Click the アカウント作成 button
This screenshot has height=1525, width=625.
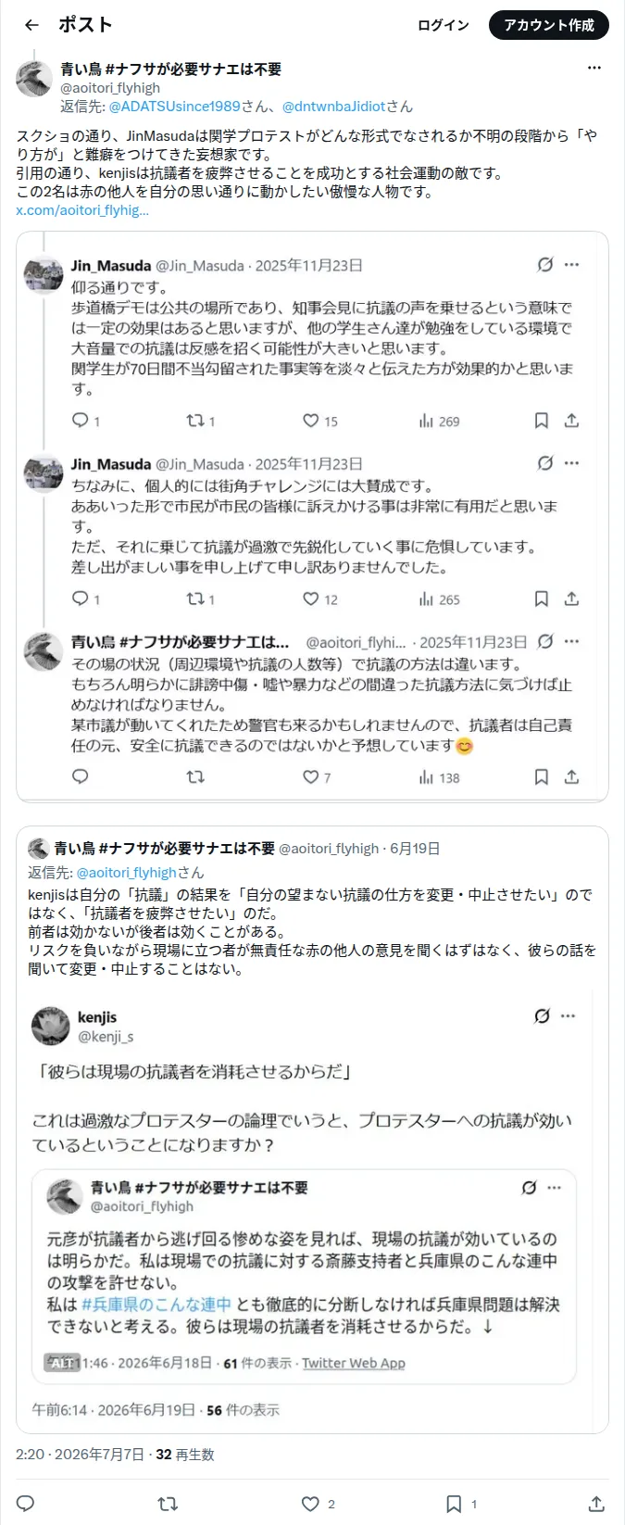pyautogui.click(x=549, y=25)
